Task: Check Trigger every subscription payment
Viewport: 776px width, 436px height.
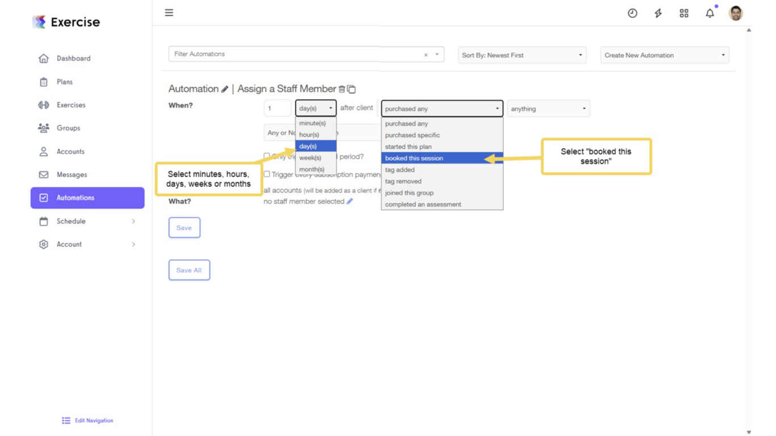Action: coord(266,174)
